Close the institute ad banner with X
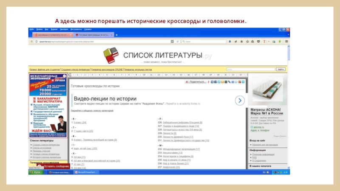This screenshot has width=340, height=191. coord(65,76)
